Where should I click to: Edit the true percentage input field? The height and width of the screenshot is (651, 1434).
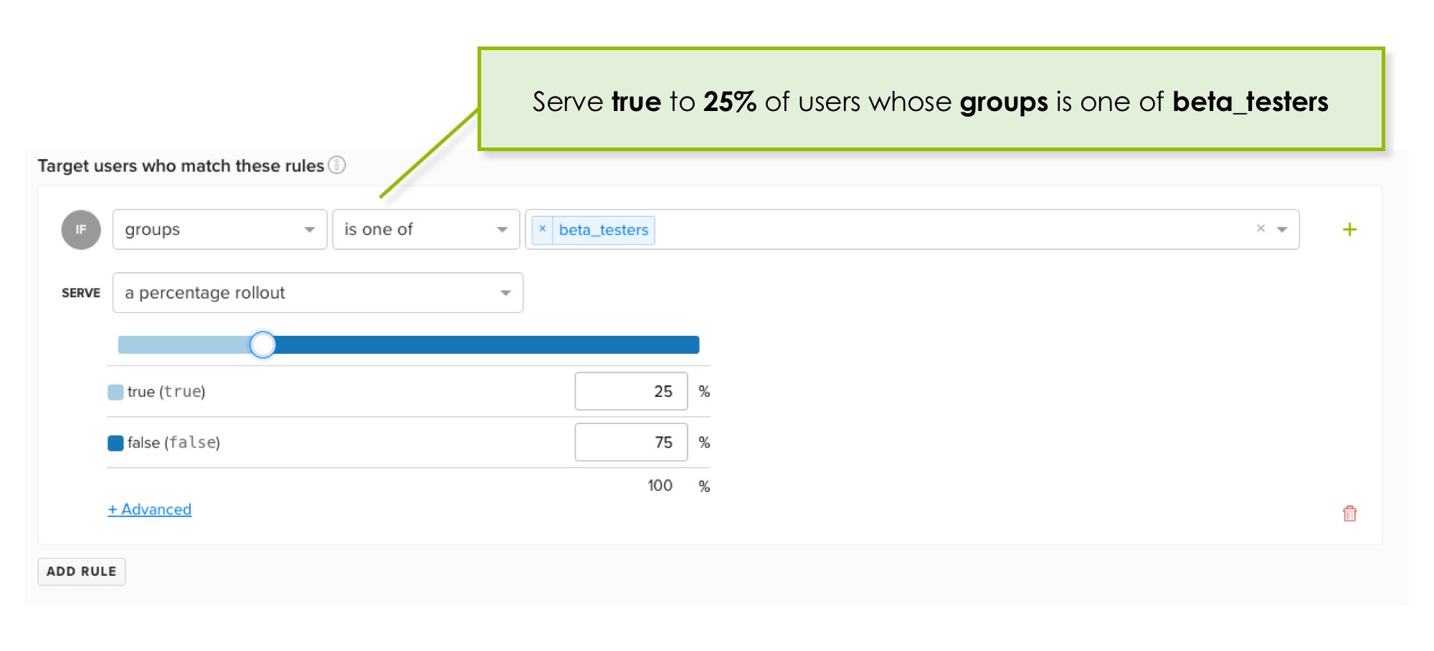tap(631, 391)
